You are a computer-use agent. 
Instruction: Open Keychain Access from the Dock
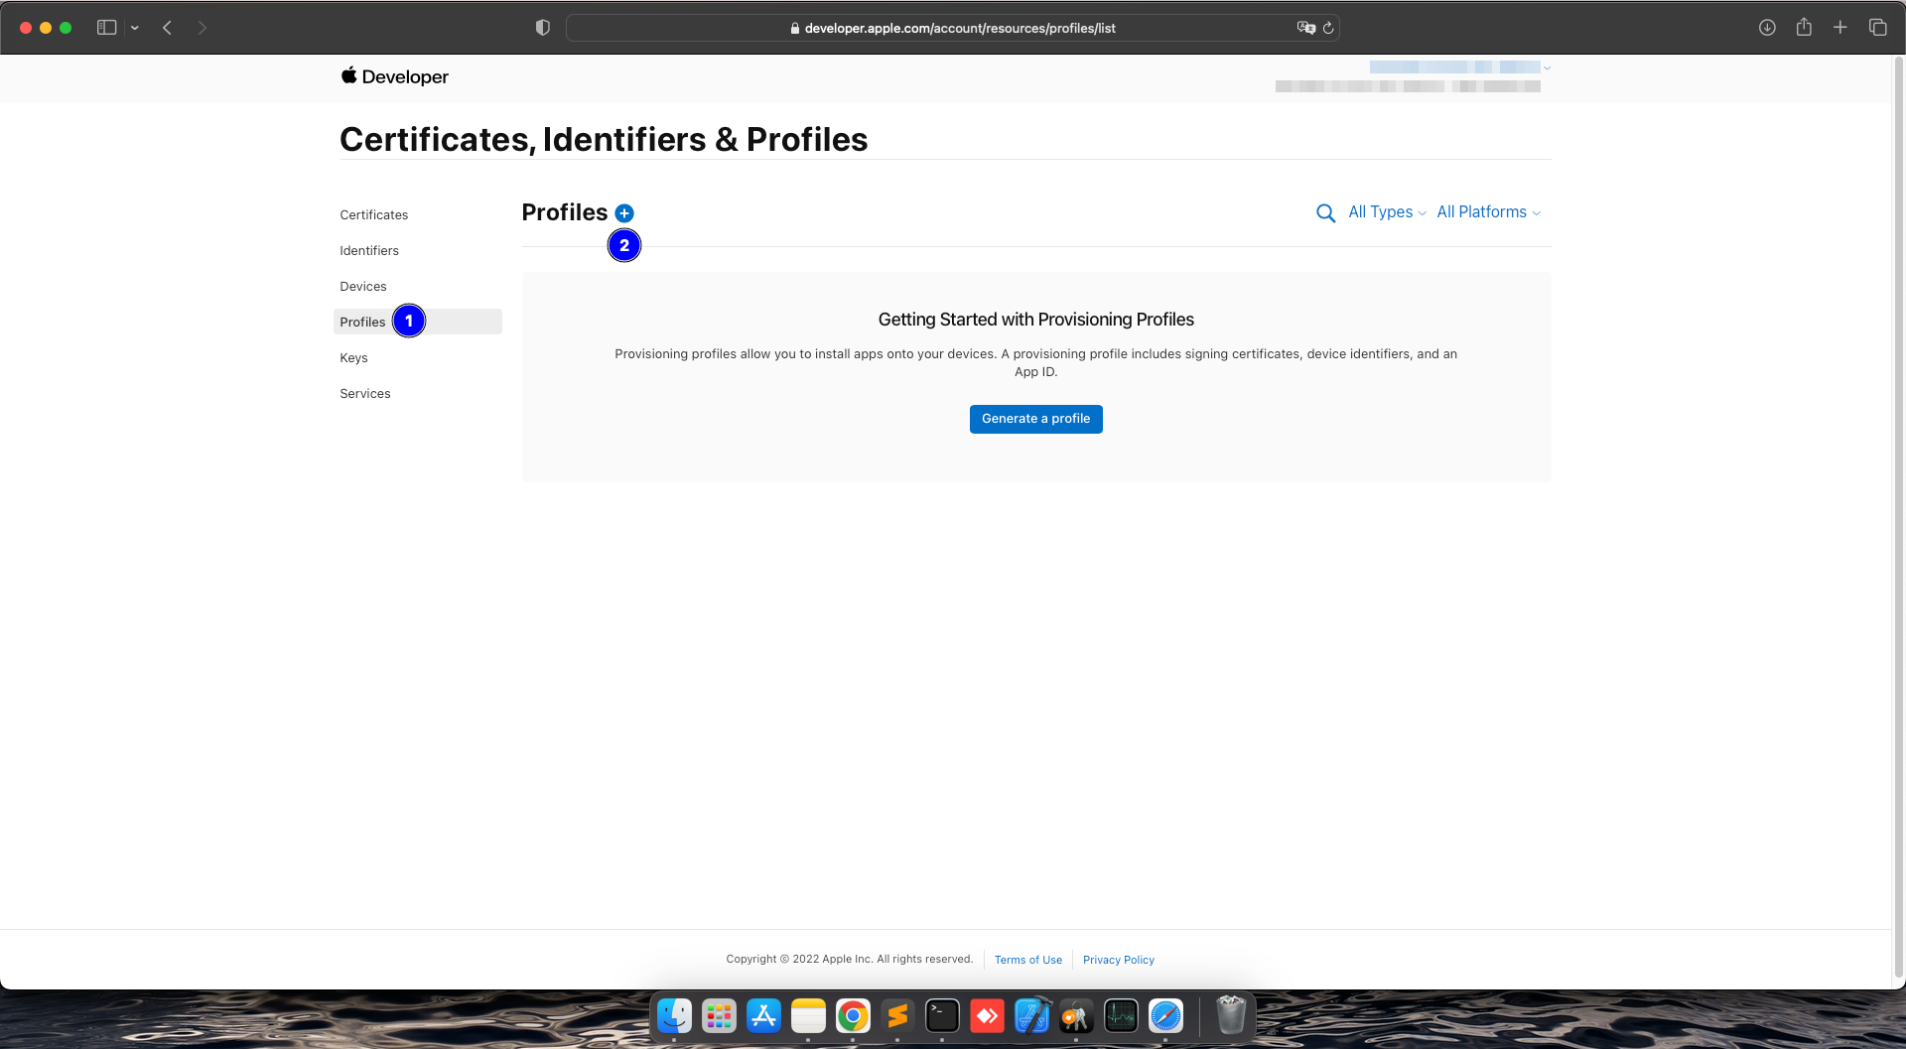(x=1076, y=1015)
